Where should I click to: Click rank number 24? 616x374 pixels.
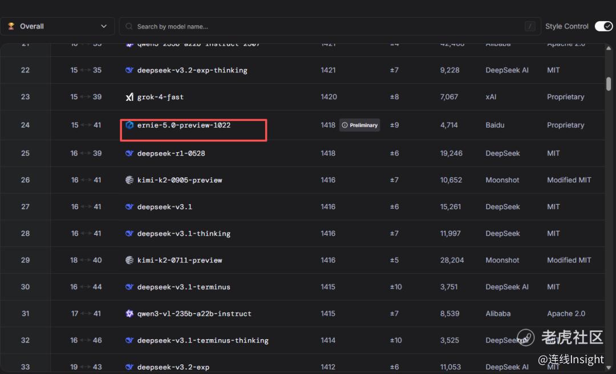[25, 125]
